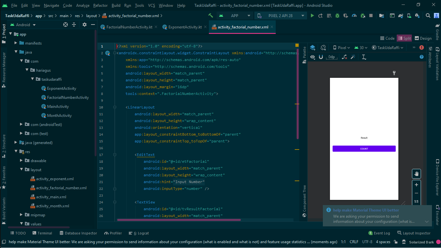This screenshot has width=441, height=248.
Task: Open the Pixel device dropdown
Action: tap(342, 47)
